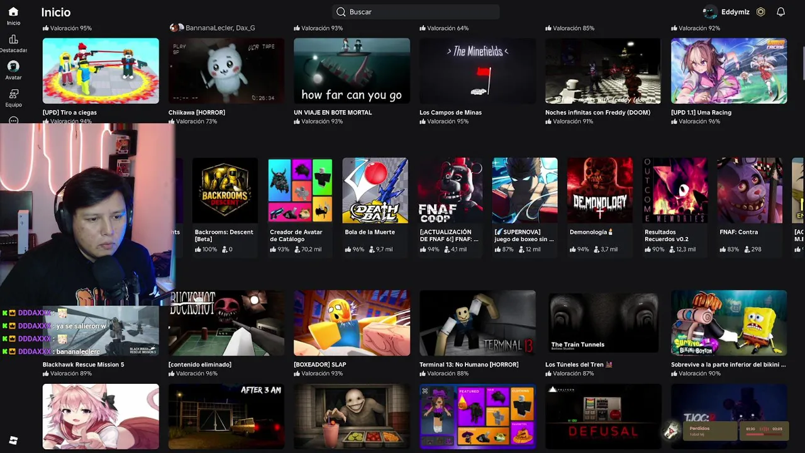Image resolution: width=805 pixels, height=453 pixels.
Task: Click the Blackhawk Rescue Mission 5 title
Action: pos(83,364)
